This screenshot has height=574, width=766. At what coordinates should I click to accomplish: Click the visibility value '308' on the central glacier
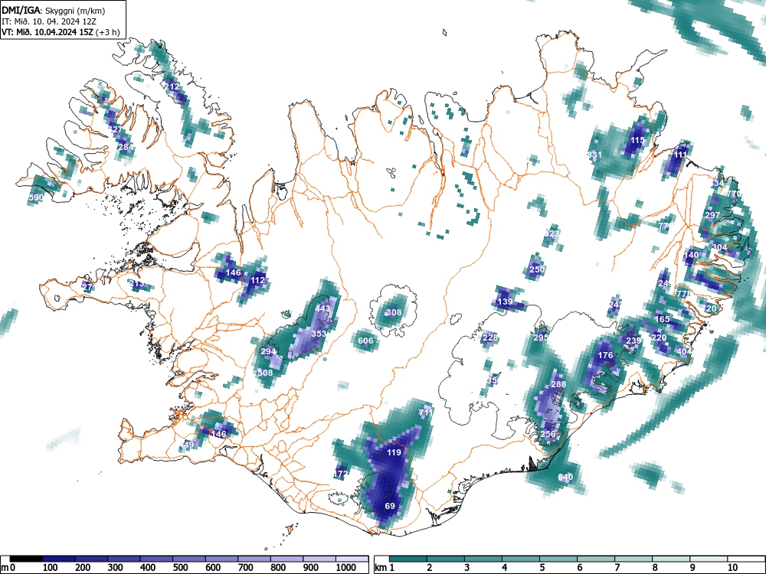click(x=394, y=312)
